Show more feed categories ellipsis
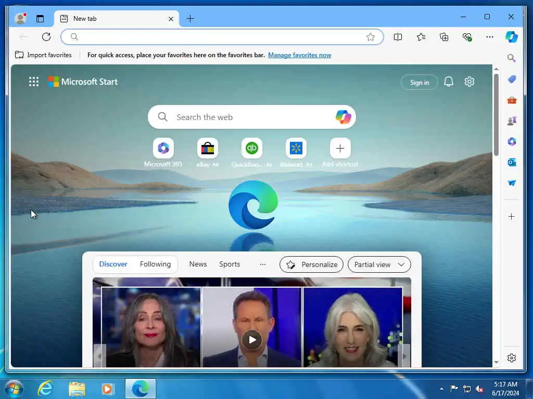The height and width of the screenshot is (399, 533). 262,264
